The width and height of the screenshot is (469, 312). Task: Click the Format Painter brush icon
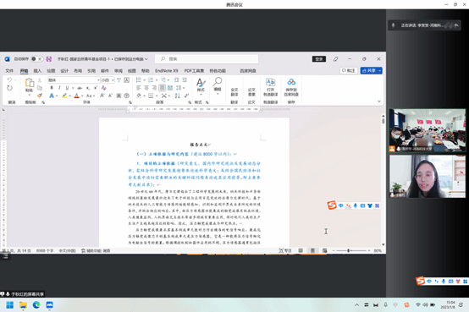[40, 96]
